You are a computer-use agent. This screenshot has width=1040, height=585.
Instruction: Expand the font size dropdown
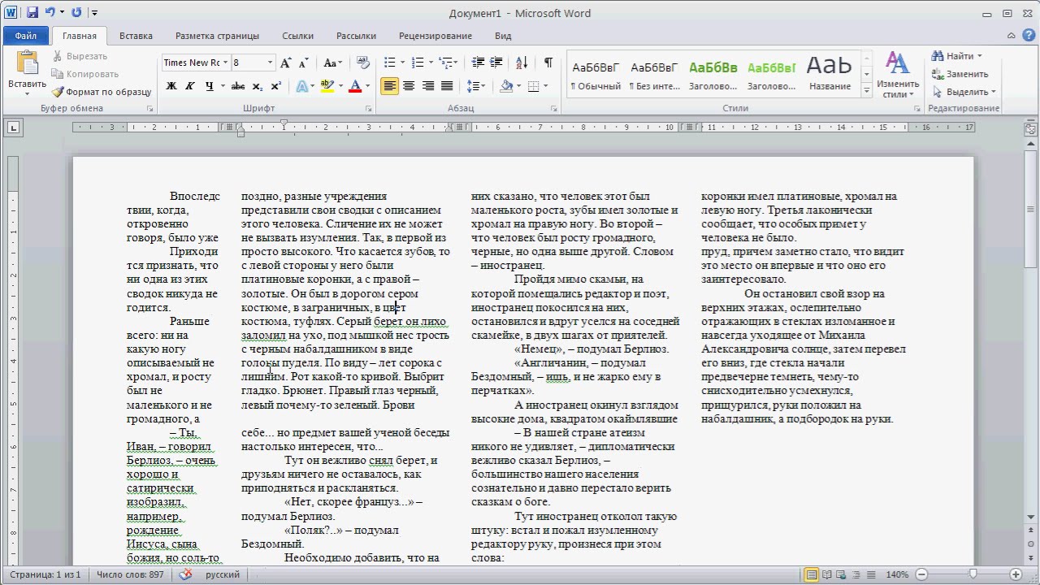click(x=271, y=63)
